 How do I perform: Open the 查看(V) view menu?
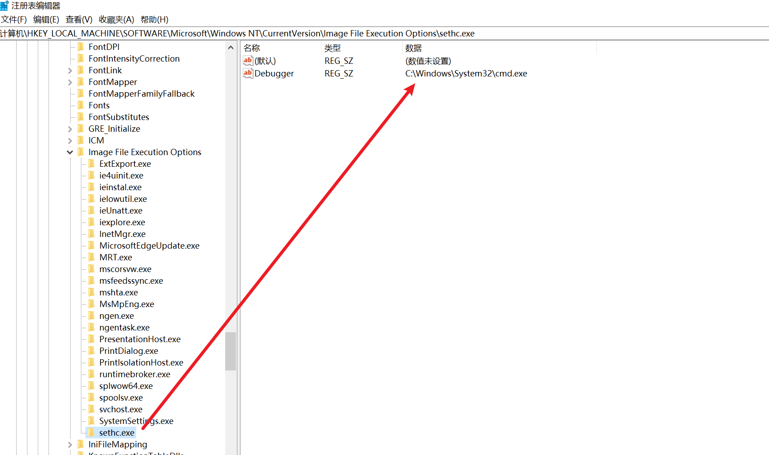(x=79, y=20)
